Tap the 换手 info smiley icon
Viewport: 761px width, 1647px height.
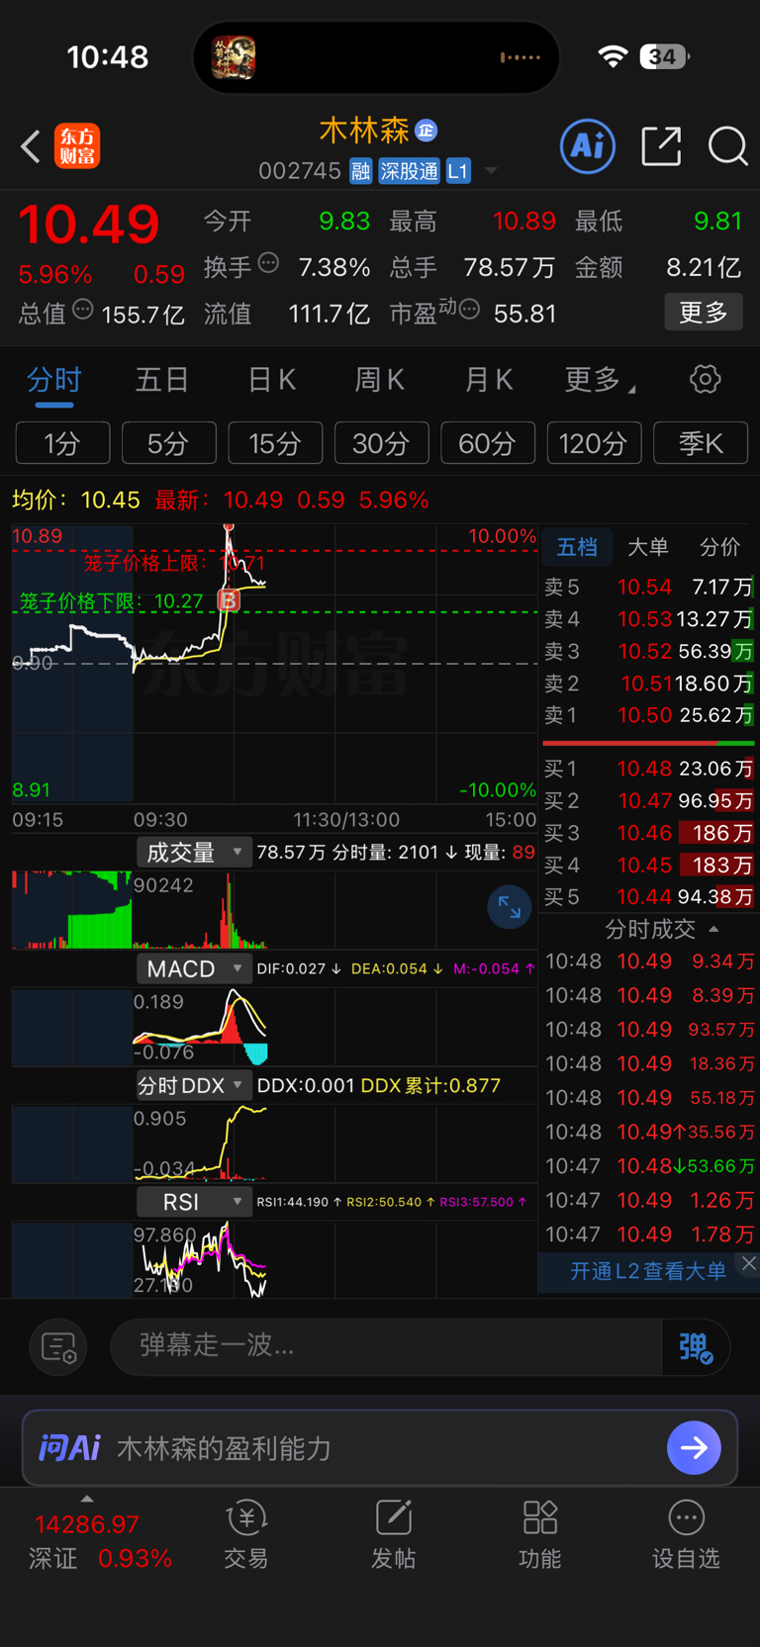[x=268, y=263]
